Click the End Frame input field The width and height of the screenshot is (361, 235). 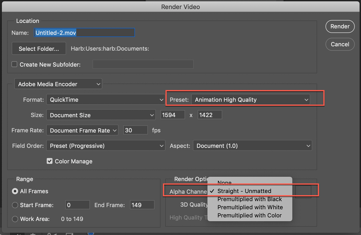tap(142, 205)
